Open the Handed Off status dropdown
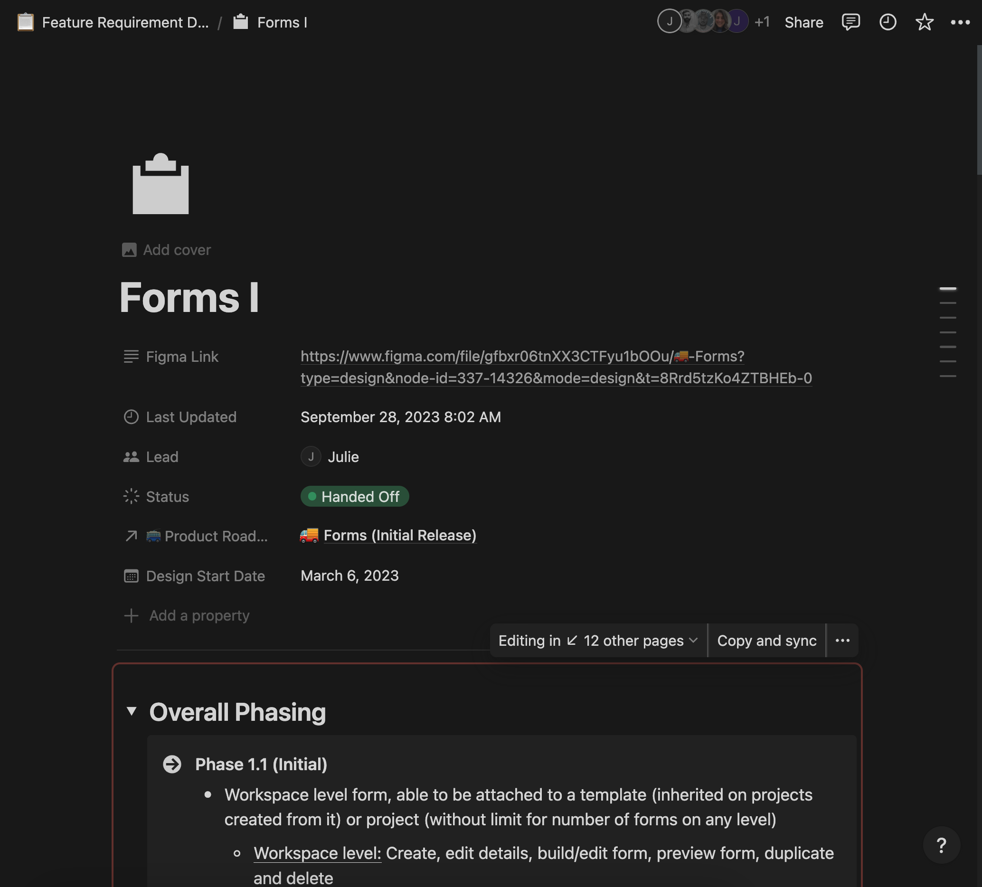The image size is (982, 887). (x=355, y=496)
